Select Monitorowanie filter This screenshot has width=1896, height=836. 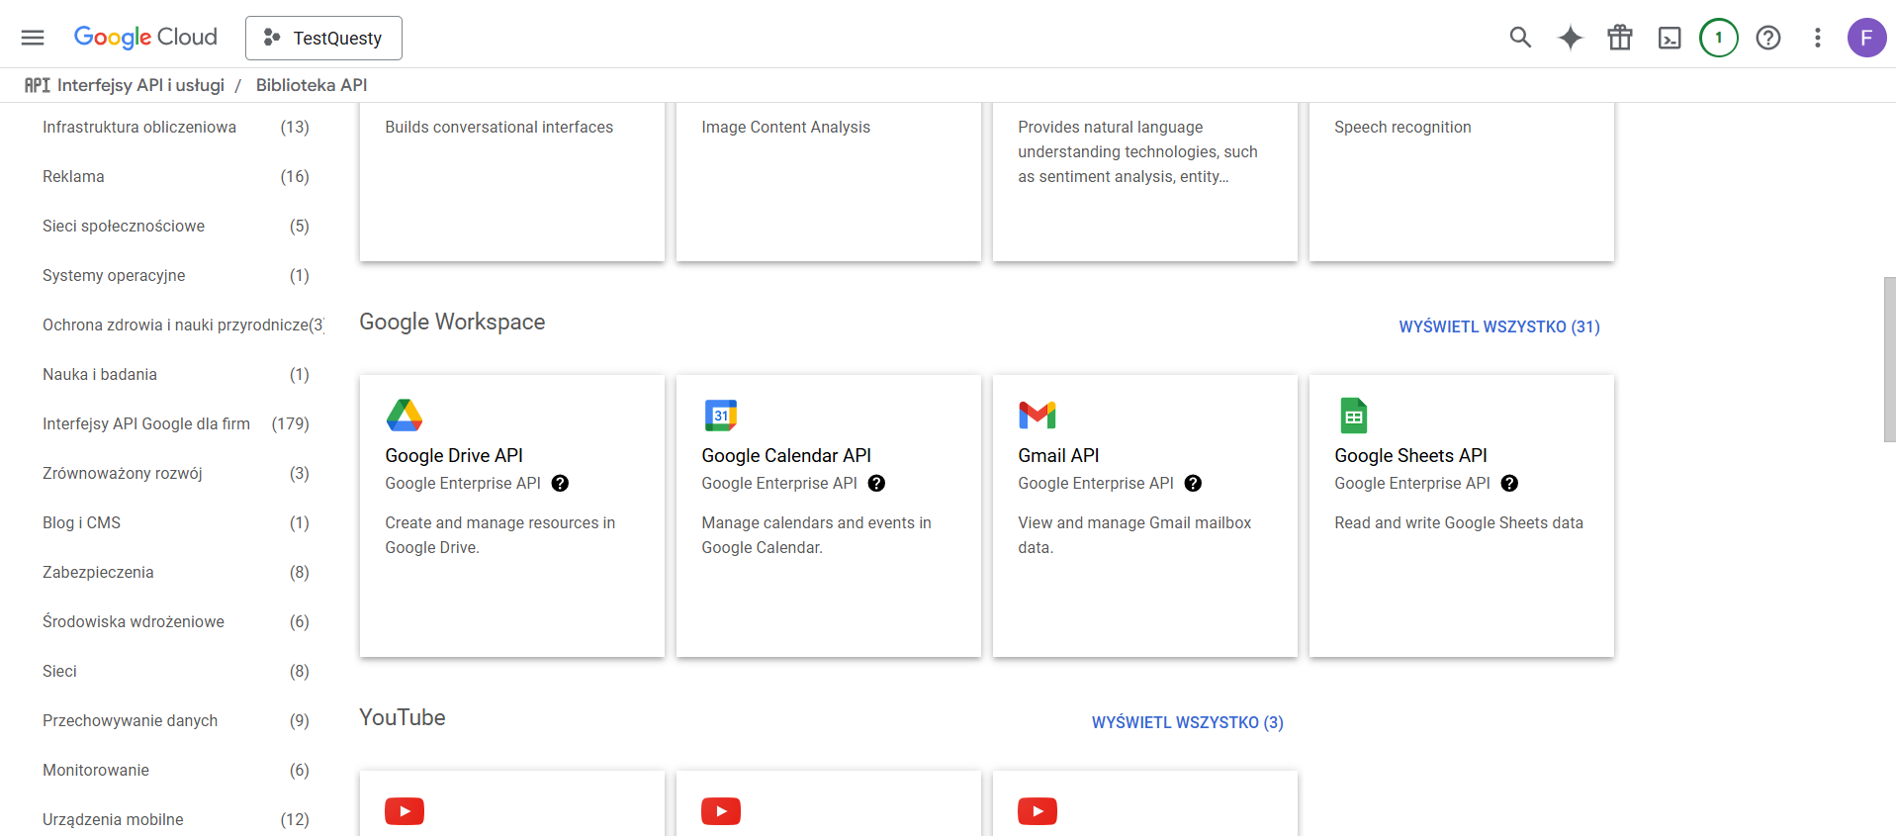click(x=176, y=770)
